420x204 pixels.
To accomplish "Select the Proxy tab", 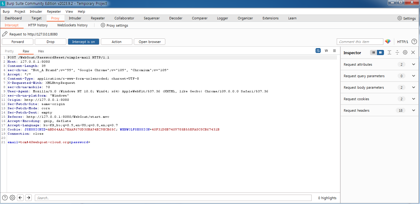I will pyautogui.click(x=55, y=18).
